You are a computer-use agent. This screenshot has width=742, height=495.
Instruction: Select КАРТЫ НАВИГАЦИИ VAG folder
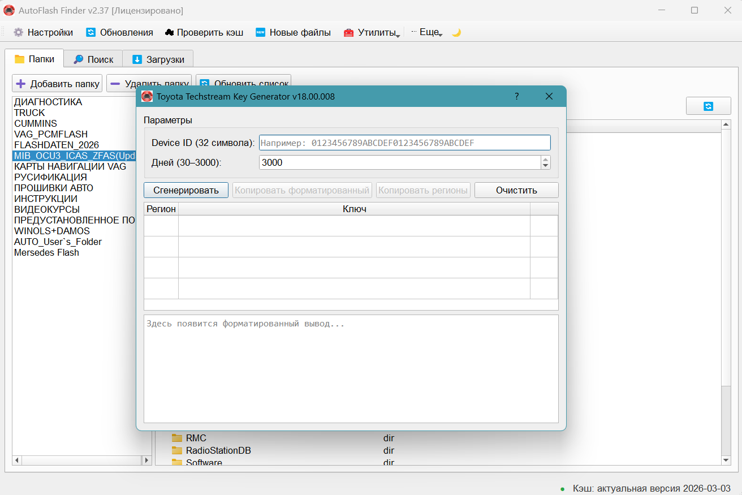(x=70, y=166)
